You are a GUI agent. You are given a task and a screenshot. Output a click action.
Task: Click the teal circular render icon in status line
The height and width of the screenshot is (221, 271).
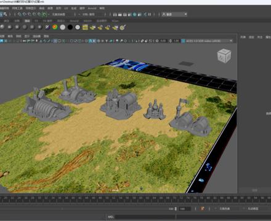point(135,14)
